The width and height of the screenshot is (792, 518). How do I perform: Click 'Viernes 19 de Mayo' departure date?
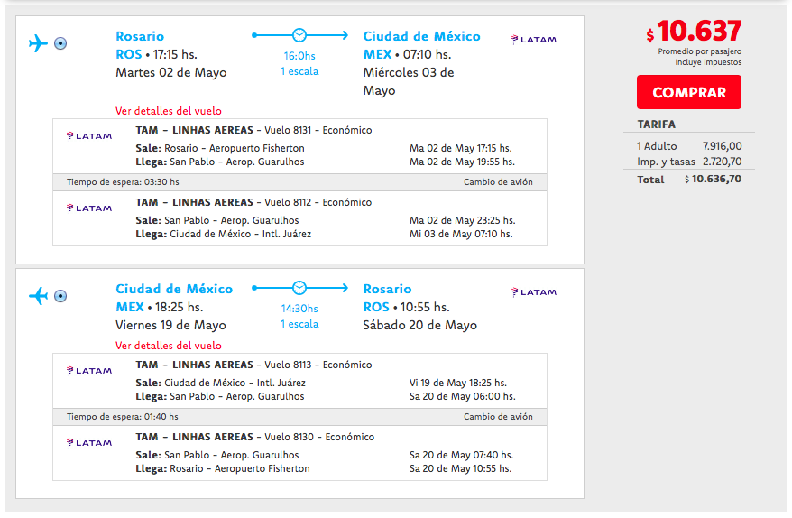(170, 326)
